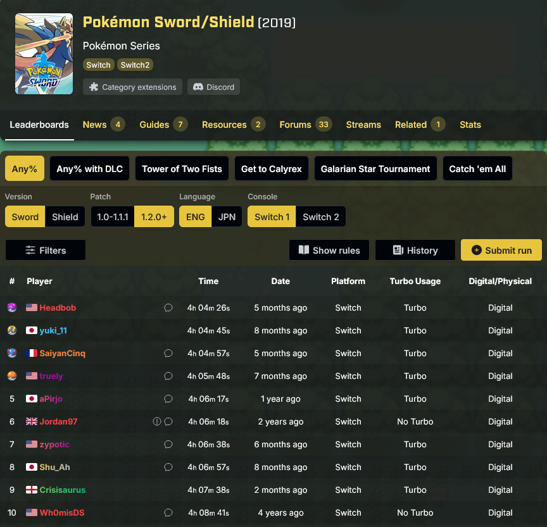Click the Submit run button
This screenshot has height=527, width=547.
tap(501, 250)
